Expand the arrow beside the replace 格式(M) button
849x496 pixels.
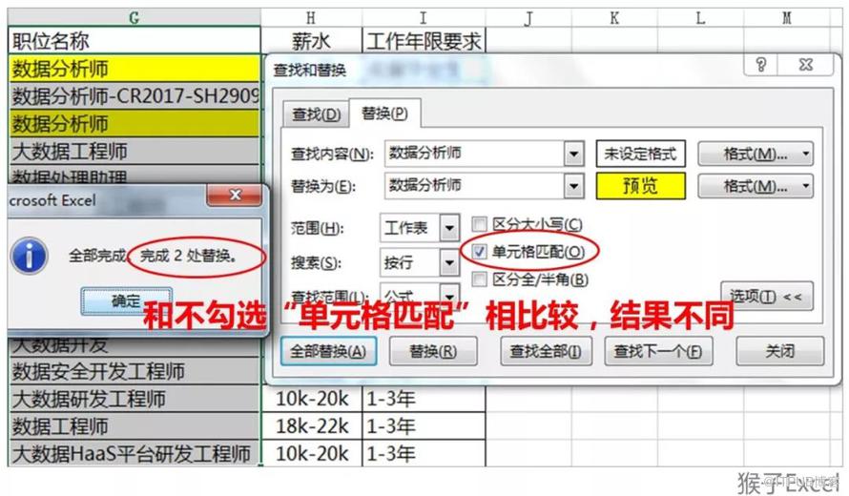pos(806,186)
